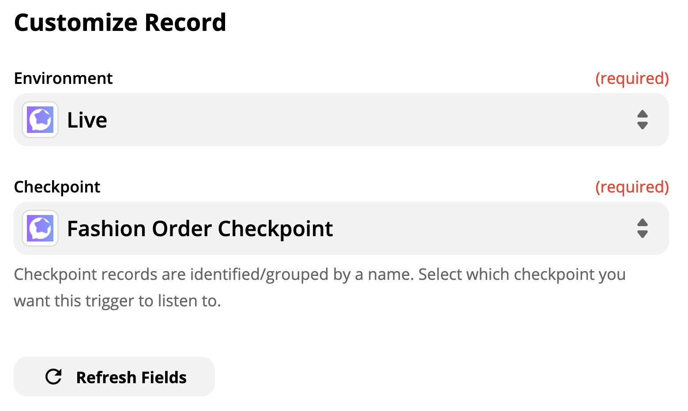This screenshot has height=411, width=688.
Task: Click the downward triangle in the Checkpoint selector
Action: (x=643, y=234)
